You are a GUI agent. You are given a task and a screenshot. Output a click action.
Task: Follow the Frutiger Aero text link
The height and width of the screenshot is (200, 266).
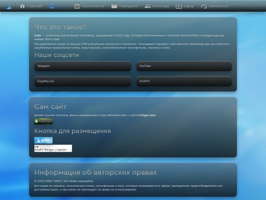147,115
